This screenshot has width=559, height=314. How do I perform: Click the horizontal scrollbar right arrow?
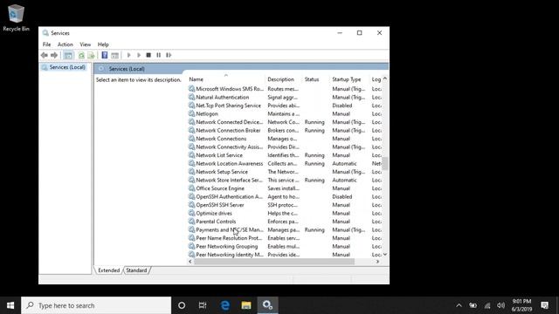(377, 262)
